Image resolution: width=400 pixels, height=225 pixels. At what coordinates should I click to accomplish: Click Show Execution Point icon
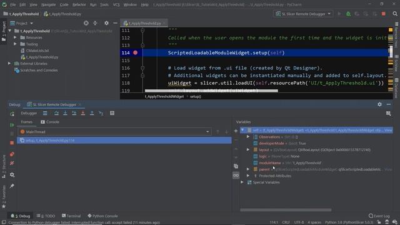(x=45, y=113)
